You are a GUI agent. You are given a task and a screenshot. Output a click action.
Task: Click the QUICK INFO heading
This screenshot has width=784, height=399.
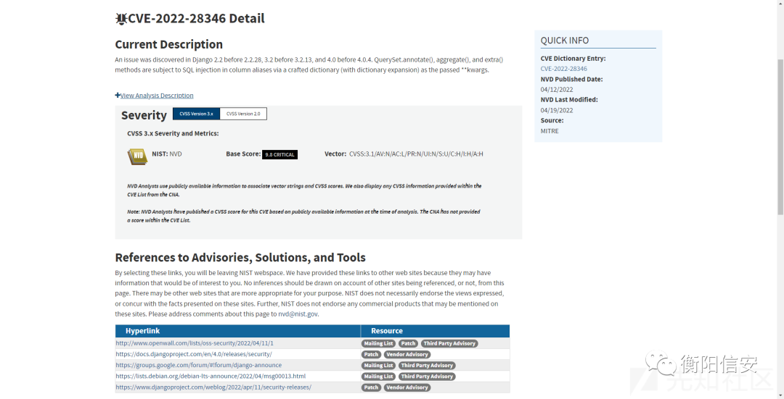click(x=565, y=41)
